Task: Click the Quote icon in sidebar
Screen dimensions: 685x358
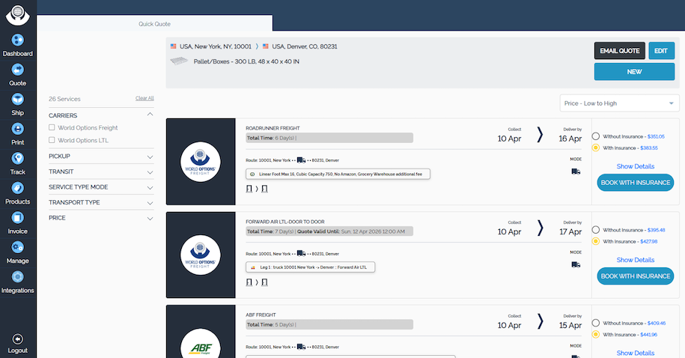Action: coord(18,70)
